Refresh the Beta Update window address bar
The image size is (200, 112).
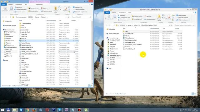[x=172, y=25]
